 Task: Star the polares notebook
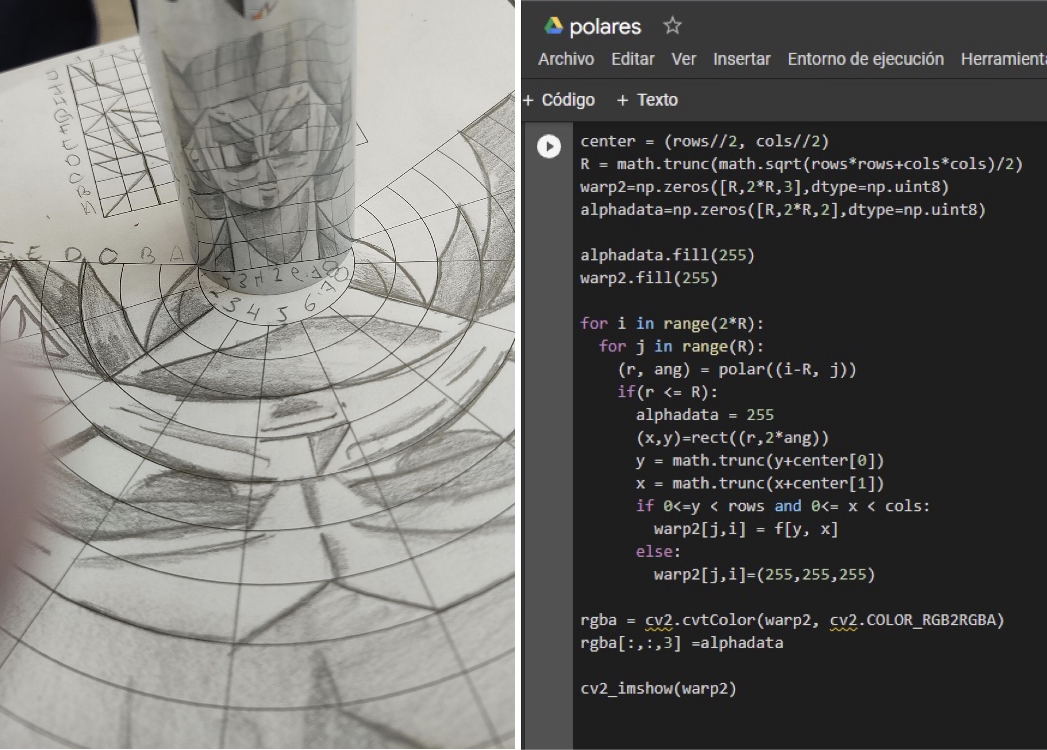[672, 26]
